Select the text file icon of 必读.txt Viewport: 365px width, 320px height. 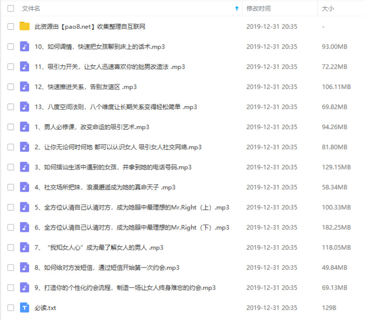(24, 308)
